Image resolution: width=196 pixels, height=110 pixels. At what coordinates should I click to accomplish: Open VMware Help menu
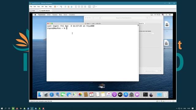50,7
